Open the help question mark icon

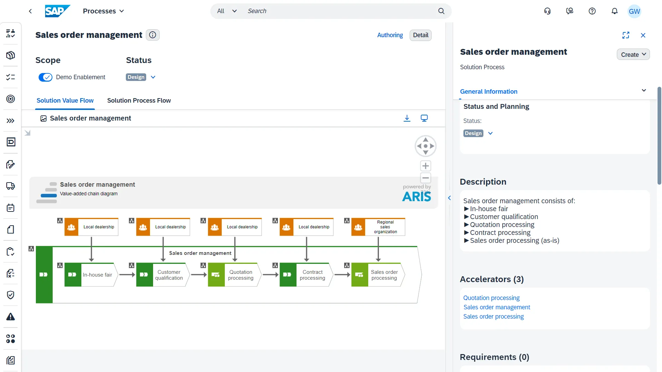[592, 11]
